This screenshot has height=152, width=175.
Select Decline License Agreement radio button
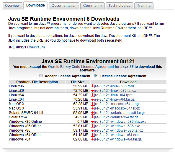[96, 76]
